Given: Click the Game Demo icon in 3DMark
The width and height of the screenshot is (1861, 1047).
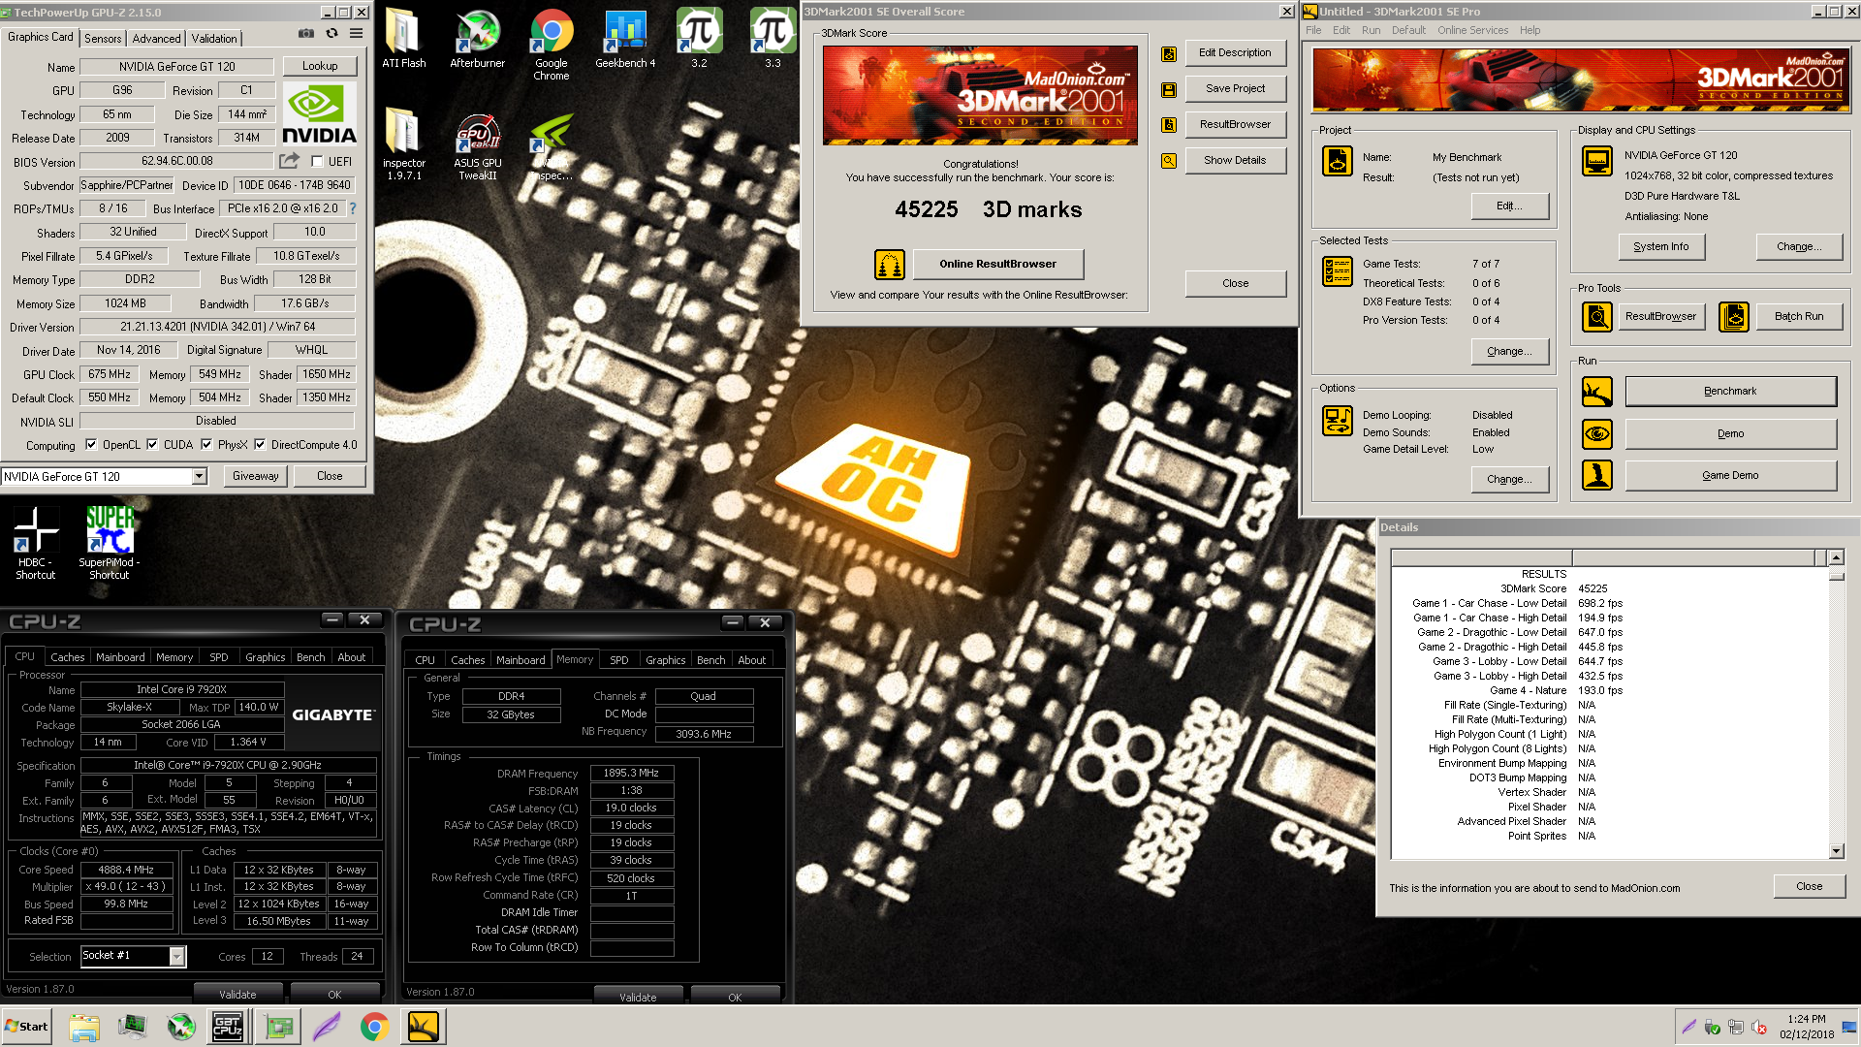Looking at the screenshot, I should [x=1596, y=475].
